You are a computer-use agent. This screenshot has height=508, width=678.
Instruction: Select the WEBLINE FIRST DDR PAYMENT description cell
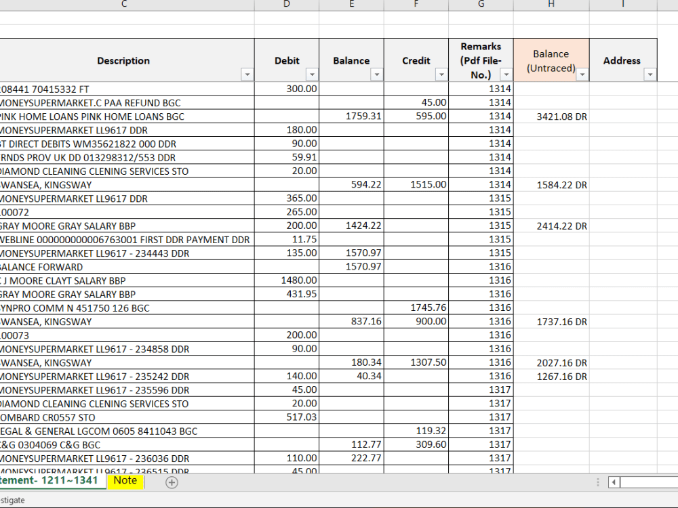click(127, 239)
